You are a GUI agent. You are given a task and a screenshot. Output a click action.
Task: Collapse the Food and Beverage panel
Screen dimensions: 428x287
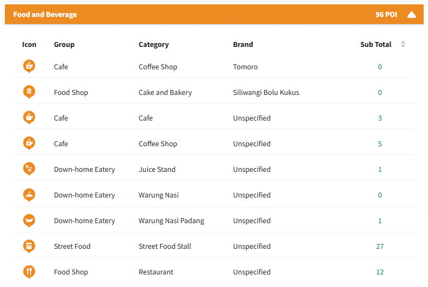[412, 15]
